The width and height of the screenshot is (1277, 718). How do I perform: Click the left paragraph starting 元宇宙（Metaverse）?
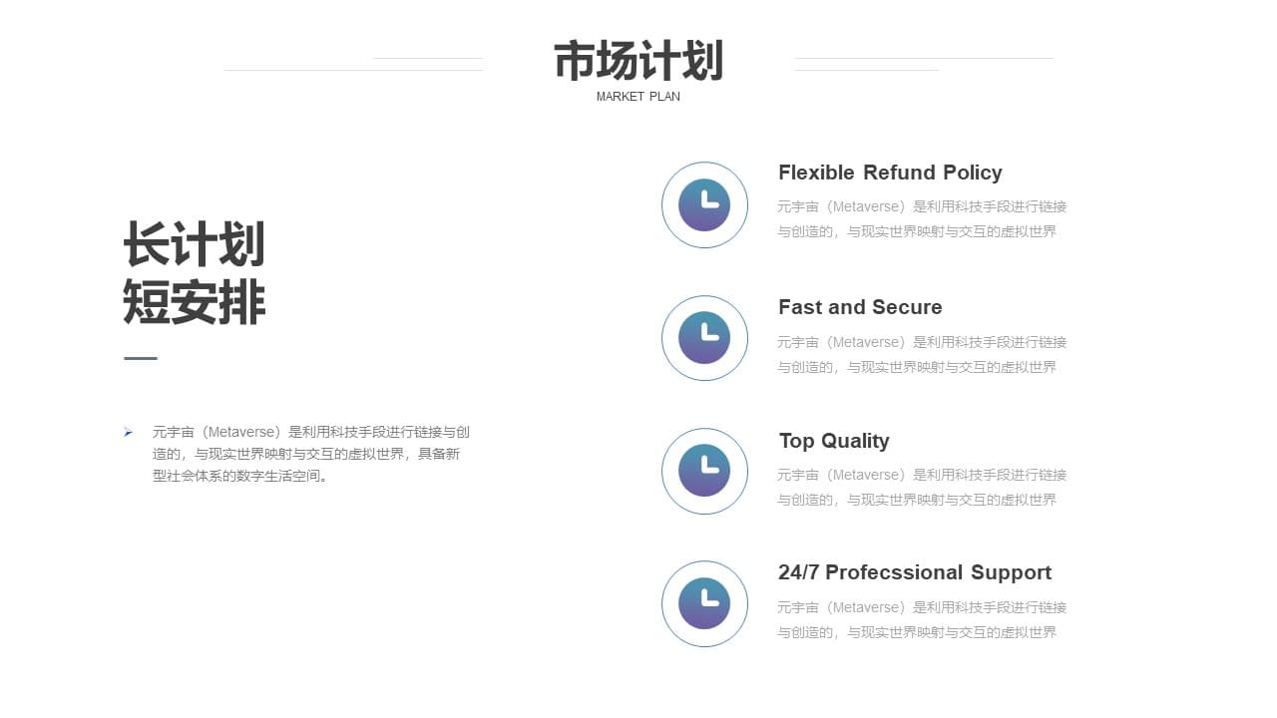pyautogui.click(x=310, y=454)
